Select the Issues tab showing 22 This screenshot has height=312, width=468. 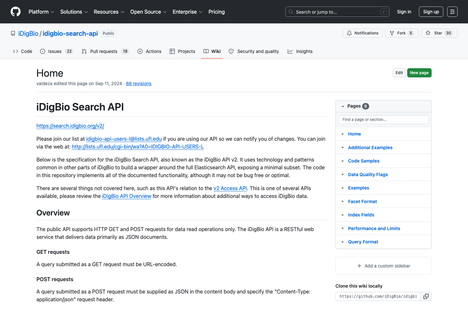tap(57, 51)
